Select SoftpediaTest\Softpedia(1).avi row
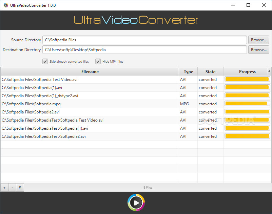This screenshot has height=214, width=272. pos(136,128)
